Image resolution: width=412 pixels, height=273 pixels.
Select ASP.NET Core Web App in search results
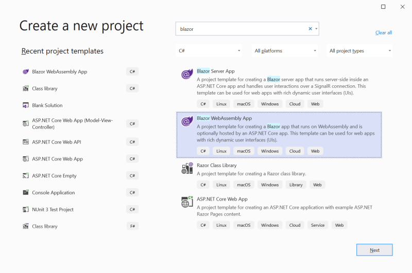coord(222,199)
